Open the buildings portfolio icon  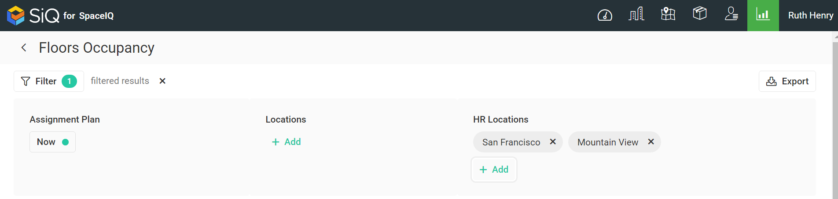pyautogui.click(x=636, y=14)
